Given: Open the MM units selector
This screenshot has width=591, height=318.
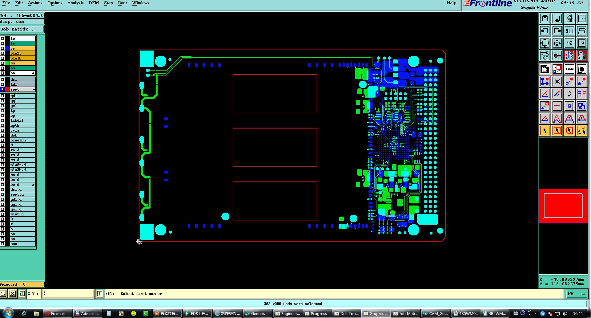Looking at the screenshot, I should [x=576, y=294].
